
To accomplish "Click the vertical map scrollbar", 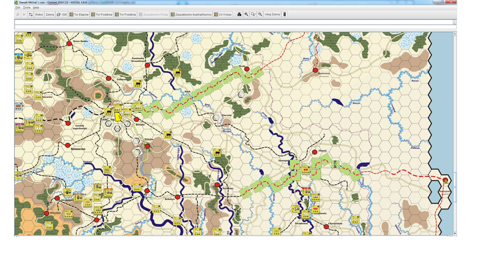I will [455, 133].
